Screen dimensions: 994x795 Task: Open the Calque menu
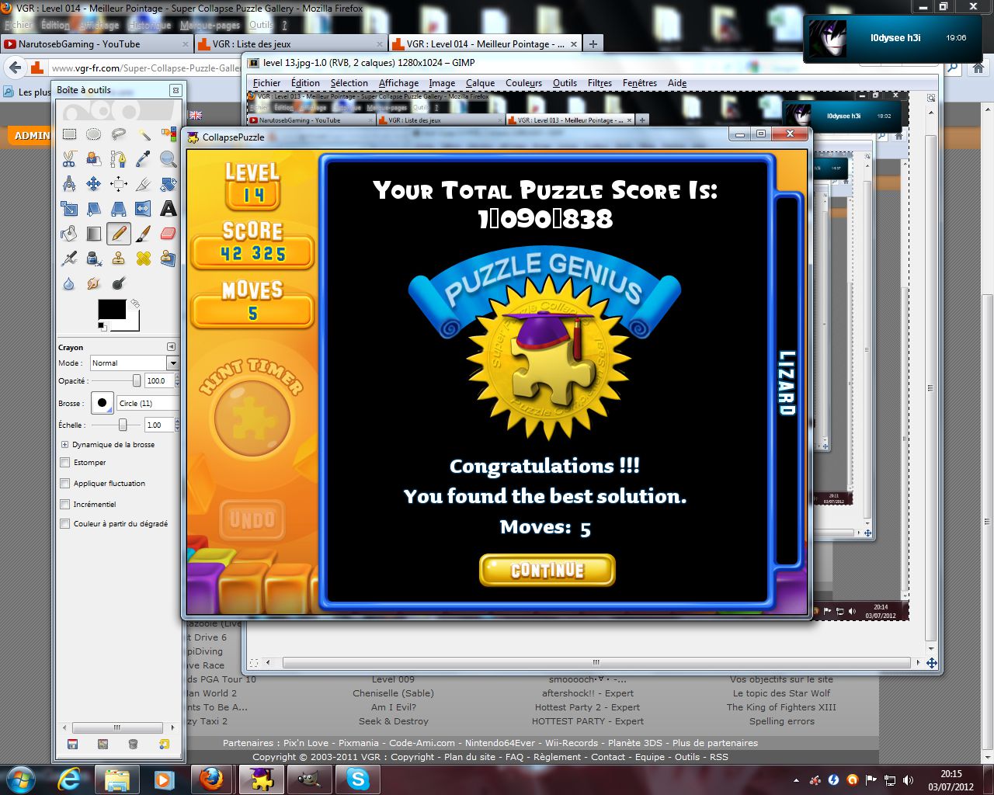pos(480,83)
